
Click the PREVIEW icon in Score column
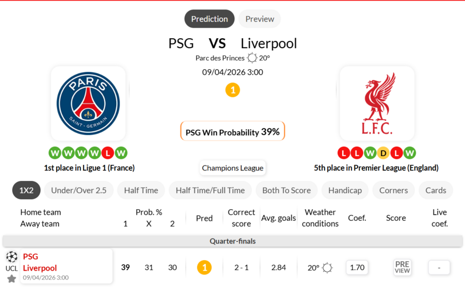point(402,267)
